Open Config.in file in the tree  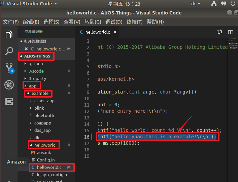46,160
